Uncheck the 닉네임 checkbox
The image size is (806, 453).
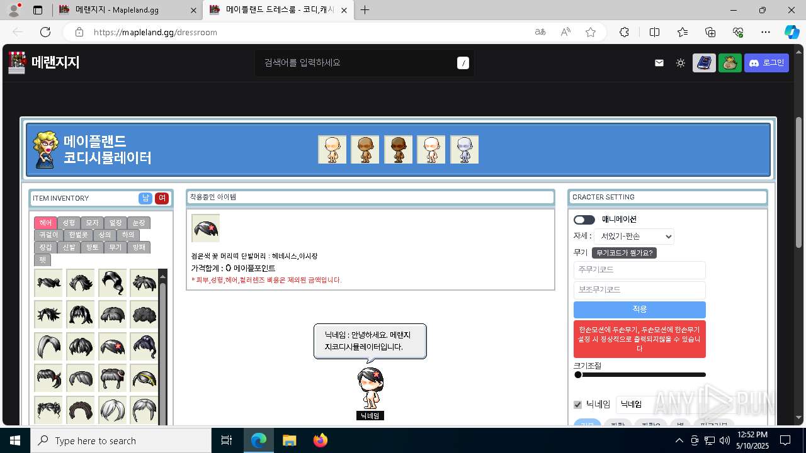(x=577, y=405)
